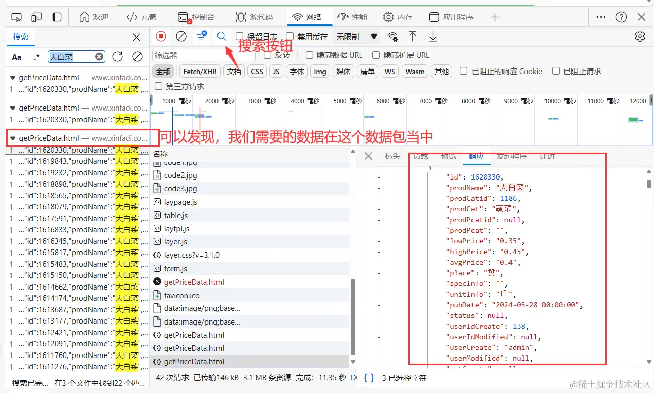The width and height of the screenshot is (654, 393).
Task: Pretty print response with braces icon
Action: point(369,378)
